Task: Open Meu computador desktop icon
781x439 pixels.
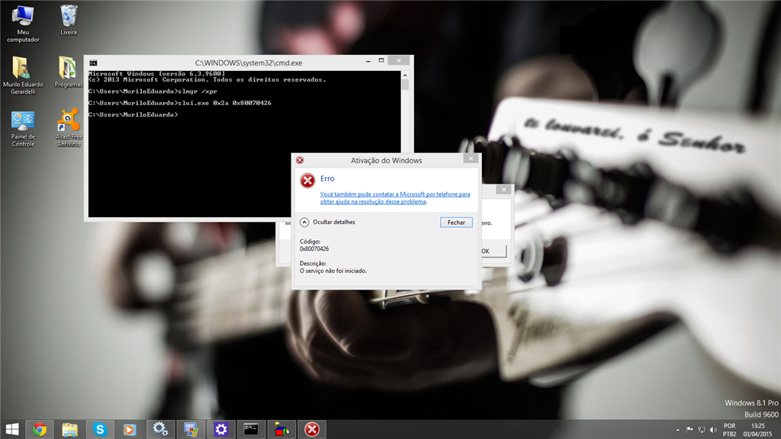Action: 23,23
